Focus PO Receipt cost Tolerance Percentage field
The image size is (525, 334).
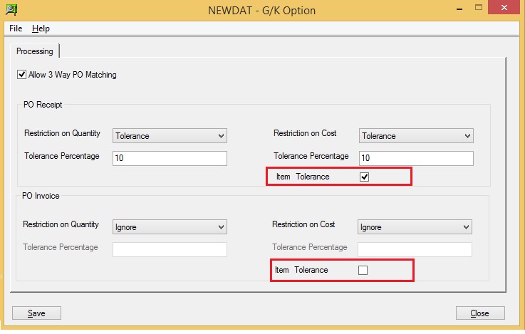click(x=416, y=158)
